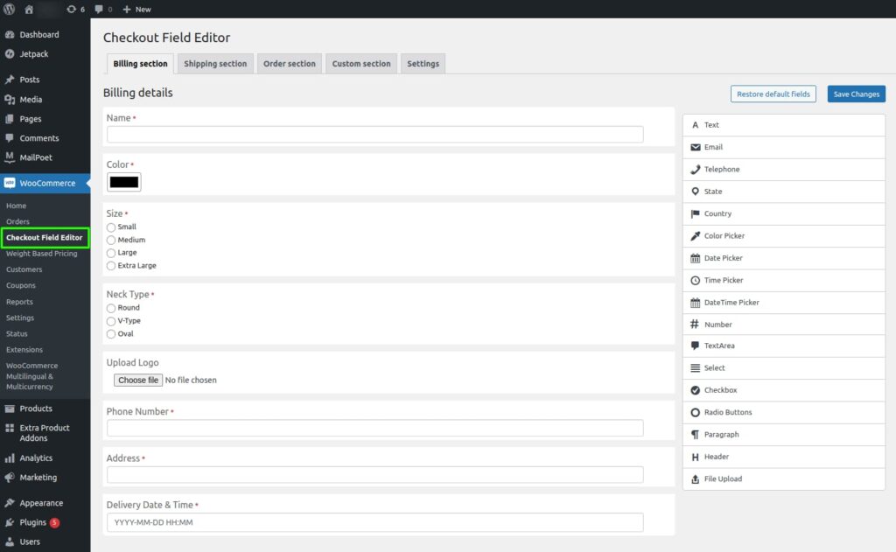Image resolution: width=896 pixels, height=552 pixels.
Task: Click the Jetpack icon in sidebar
Action: coord(10,54)
